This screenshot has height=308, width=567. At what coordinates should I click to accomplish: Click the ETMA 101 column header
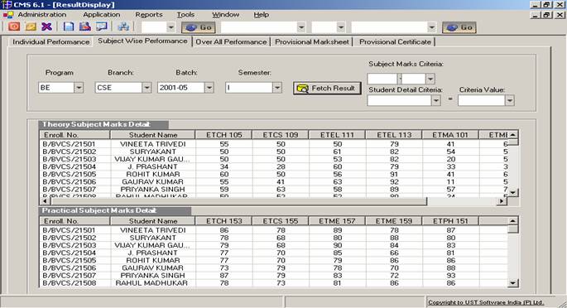coord(450,135)
